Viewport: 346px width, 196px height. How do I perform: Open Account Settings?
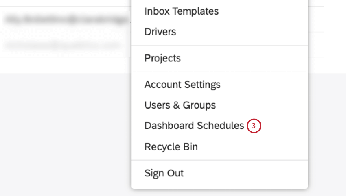(182, 85)
